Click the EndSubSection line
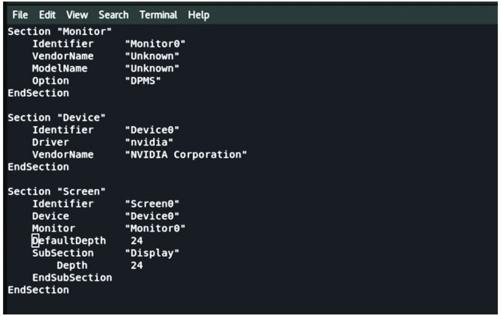This screenshot has height=316, width=501. 72,278
